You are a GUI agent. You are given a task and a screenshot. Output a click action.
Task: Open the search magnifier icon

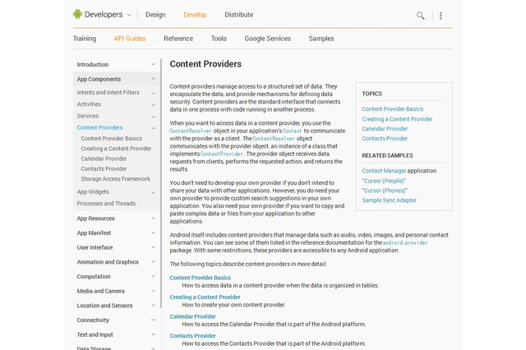pos(421,15)
